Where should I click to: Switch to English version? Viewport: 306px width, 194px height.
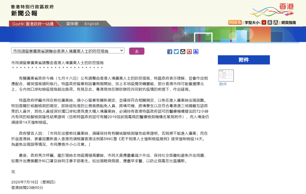pyautogui.click(x=92, y=24)
